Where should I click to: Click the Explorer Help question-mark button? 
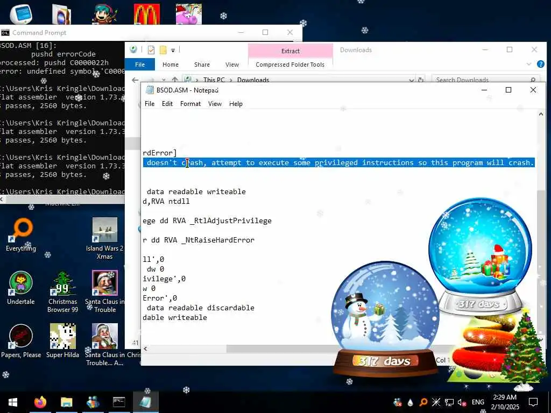541,65
